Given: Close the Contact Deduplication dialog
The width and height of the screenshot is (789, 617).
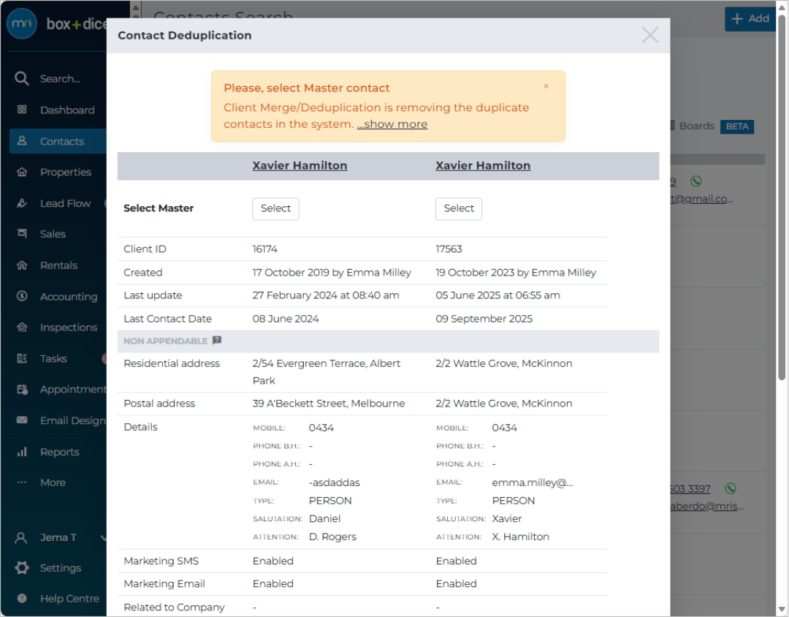Looking at the screenshot, I should click(650, 35).
